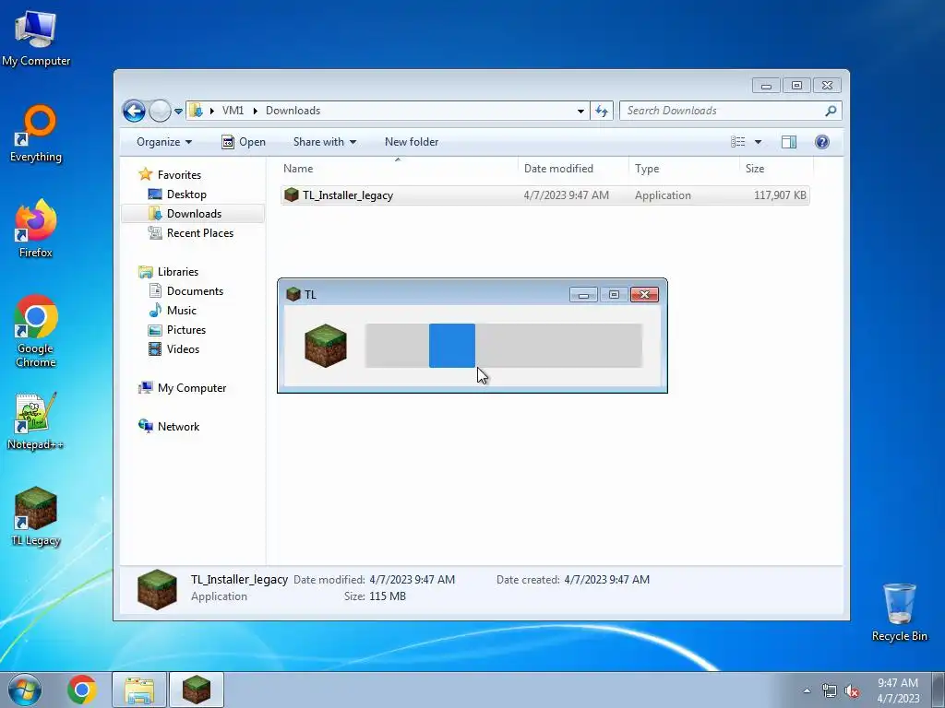945x708 pixels.
Task: Expand the view options dropdown arrow
Action: 759,142
